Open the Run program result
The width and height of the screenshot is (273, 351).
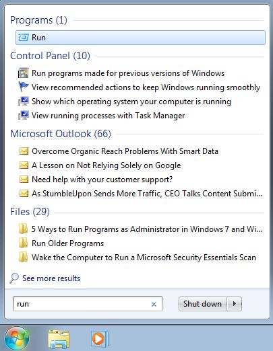click(140, 38)
